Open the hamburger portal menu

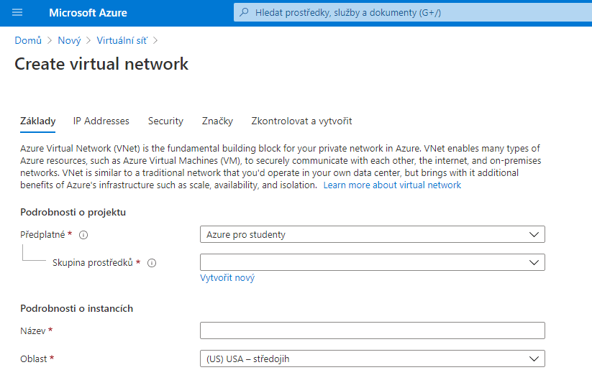tap(17, 13)
